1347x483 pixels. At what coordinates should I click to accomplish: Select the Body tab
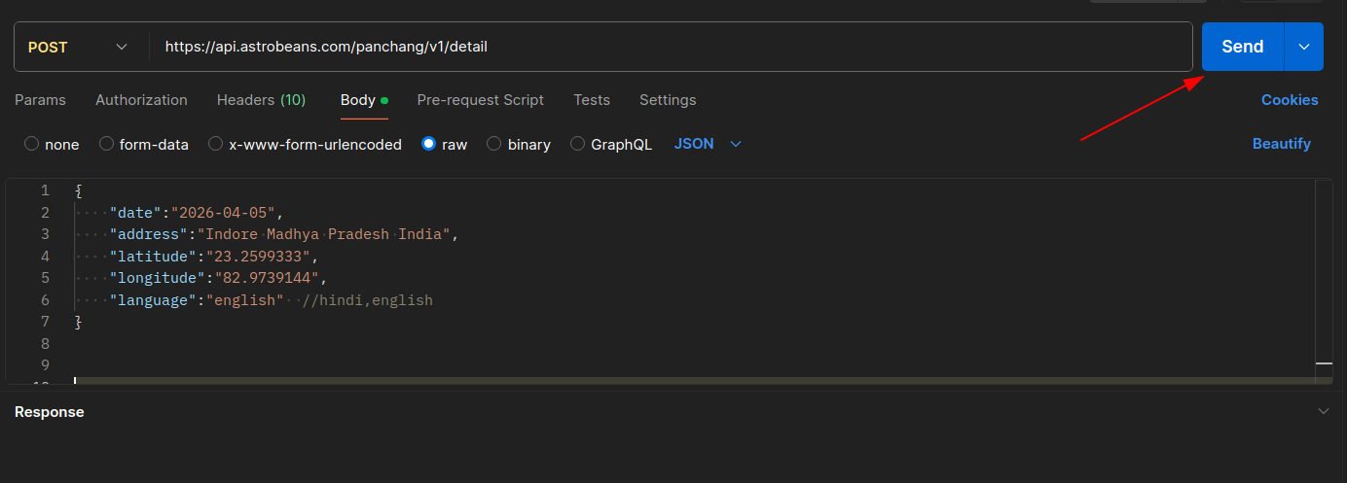pyautogui.click(x=358, y=100)
